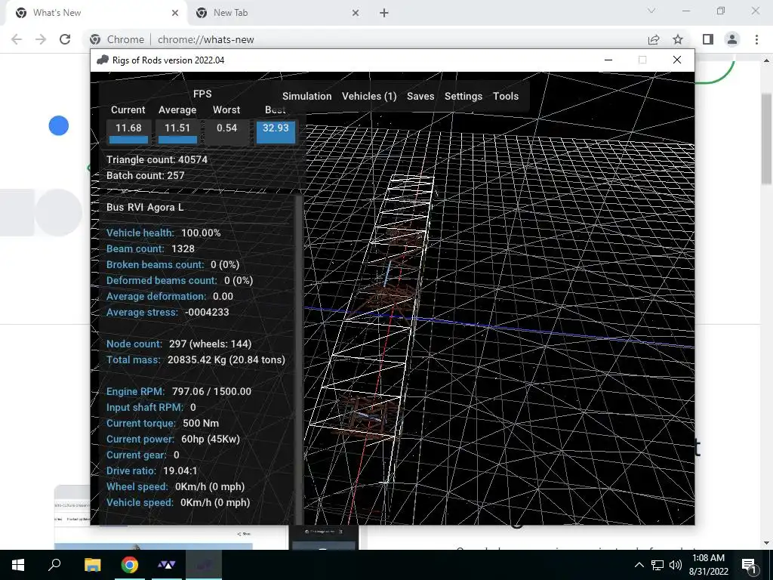The image size is (773, 580).
Task: Open the Windows Start menu
Action: [18, 565]
